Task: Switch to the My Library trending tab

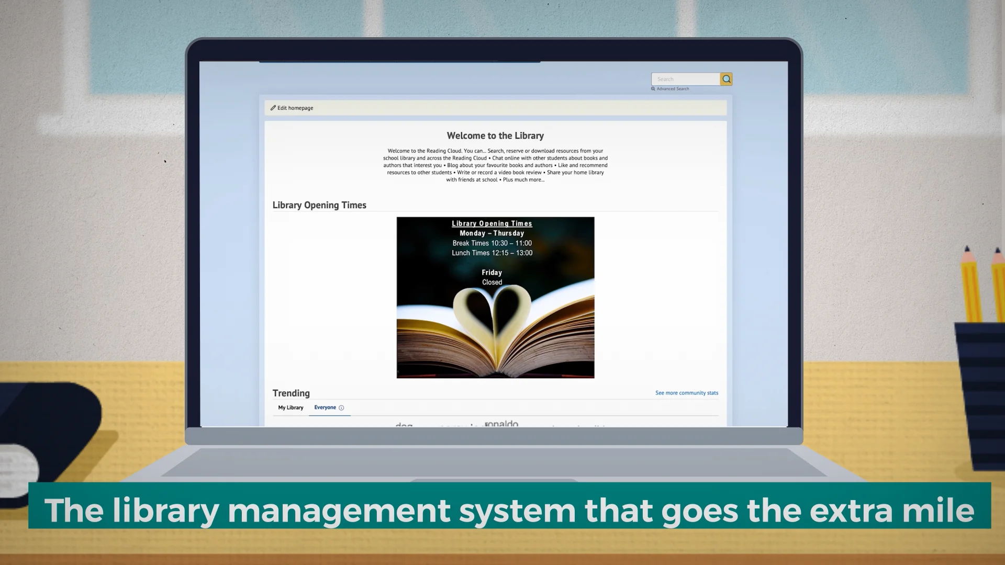Action: coord(291,408)
